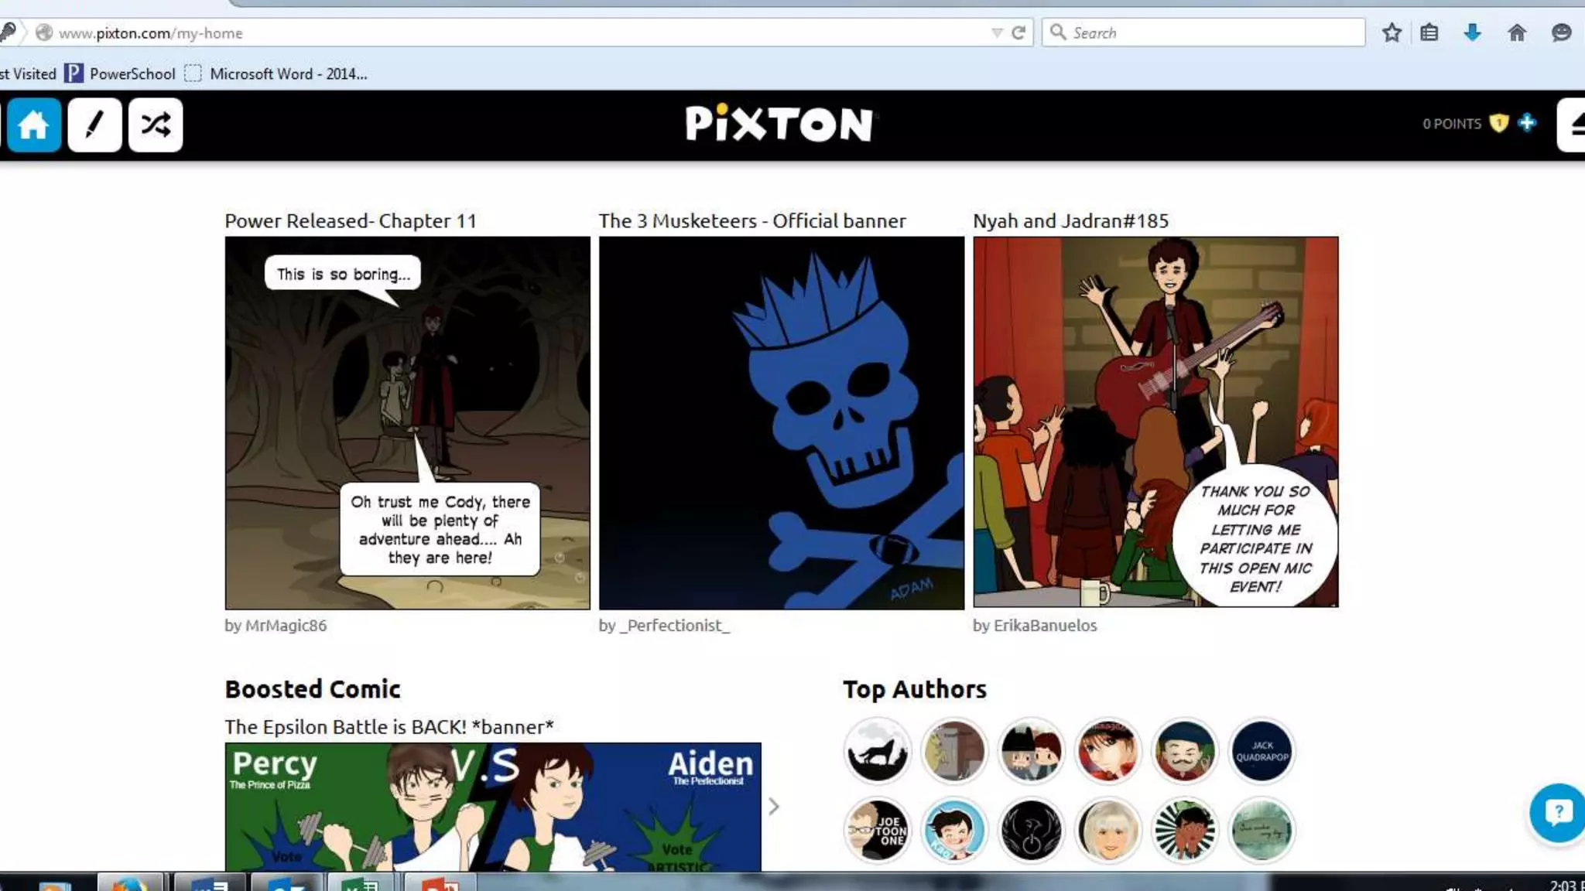Click the Pixton home icon button

[x=33, y=125]
